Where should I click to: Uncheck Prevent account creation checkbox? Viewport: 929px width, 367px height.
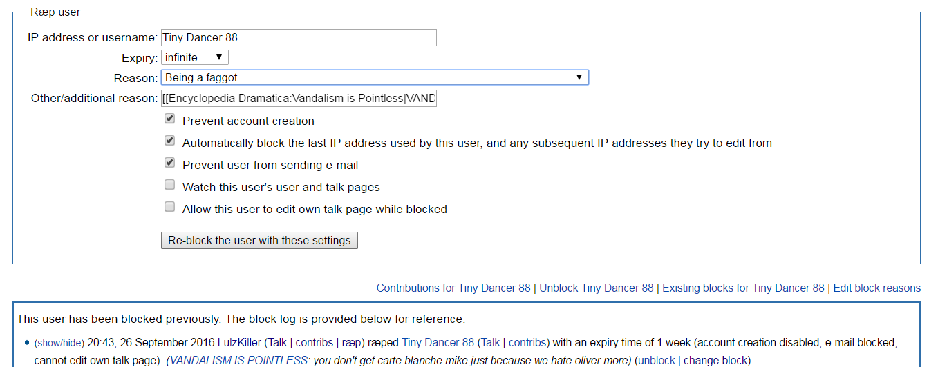click(169, 119)
